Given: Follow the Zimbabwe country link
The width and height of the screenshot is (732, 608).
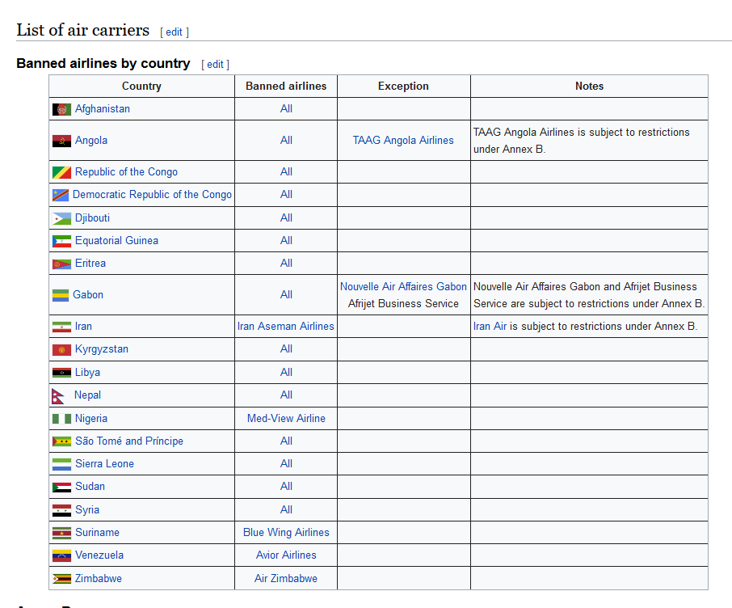Looking at the screenshot, I should 99,579.
